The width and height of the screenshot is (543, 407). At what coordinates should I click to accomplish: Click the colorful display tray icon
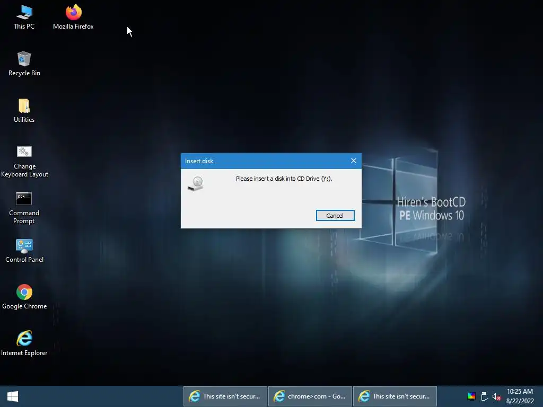coord(471,396)
